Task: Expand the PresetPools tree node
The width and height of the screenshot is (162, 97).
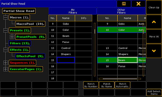Action: [12, 37]
